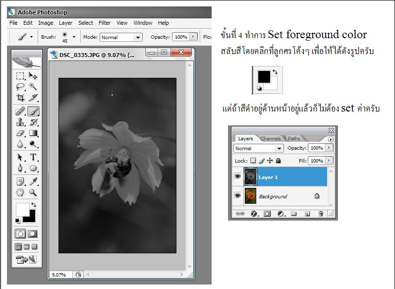Image resolution: width=395 pixels, height=289 pixels.
Task: Hide Layer 1 with its eye icon
Action: tap(237, 176)
